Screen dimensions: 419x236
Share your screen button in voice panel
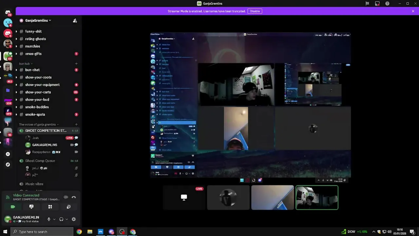click(31, 207)
